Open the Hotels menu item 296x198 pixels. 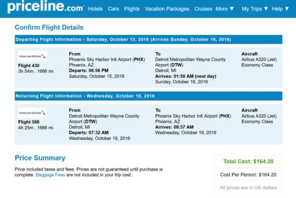[x=95, y=9]
